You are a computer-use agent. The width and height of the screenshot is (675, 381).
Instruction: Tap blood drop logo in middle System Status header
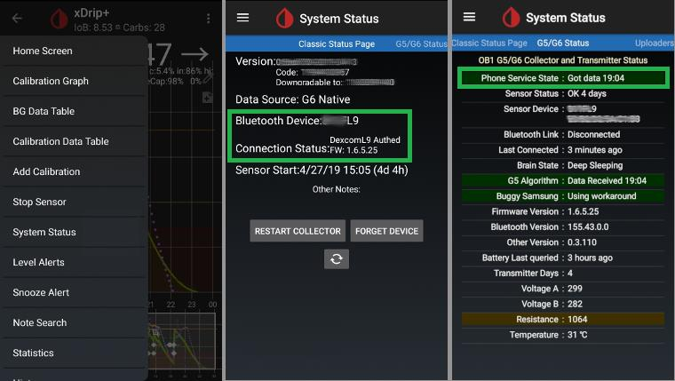(x=284, y=19)
